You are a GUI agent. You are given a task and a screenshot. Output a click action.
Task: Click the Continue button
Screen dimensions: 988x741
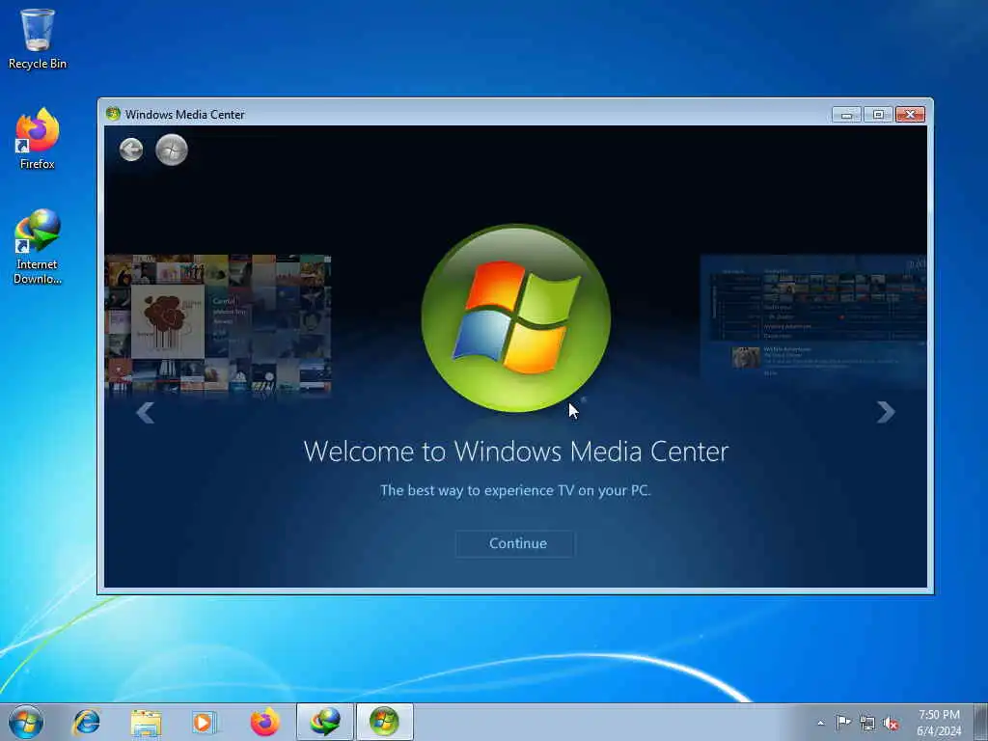pos(515,544)
